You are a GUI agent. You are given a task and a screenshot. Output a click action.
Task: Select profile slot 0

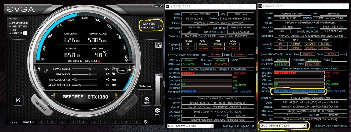pos(136,122)
